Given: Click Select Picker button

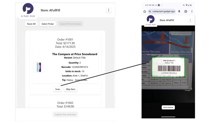Looking at the screenshot, I should [x=48, y=24].
